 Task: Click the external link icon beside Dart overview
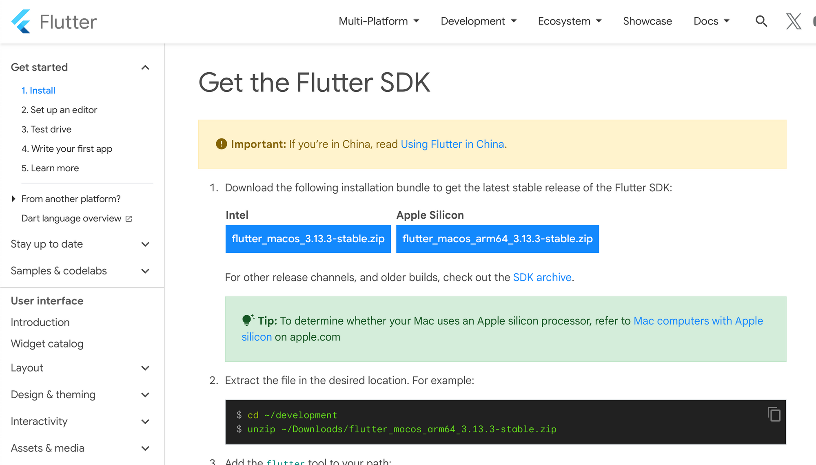coord(129,219)
